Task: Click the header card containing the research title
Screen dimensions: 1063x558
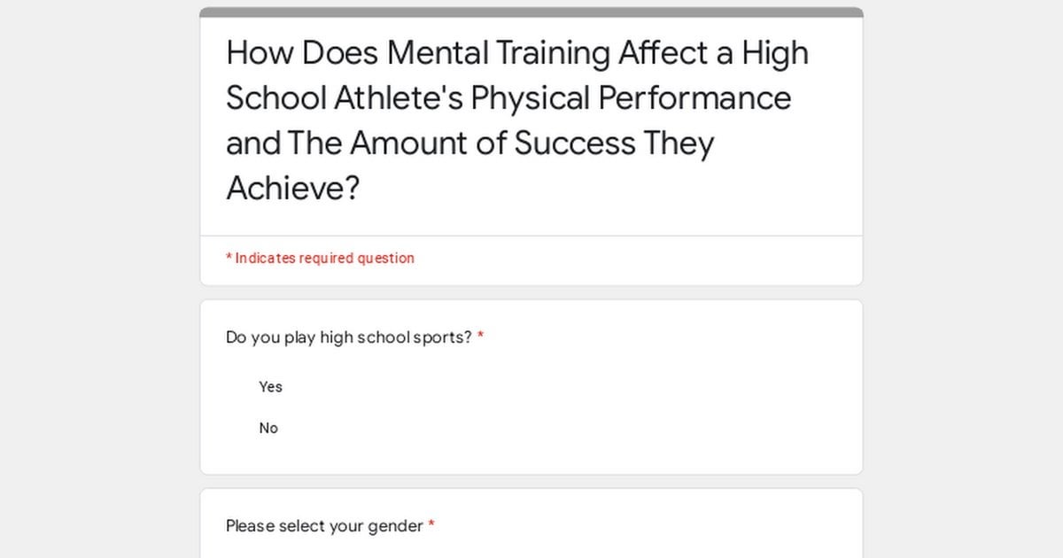Action: pos(531,124)
